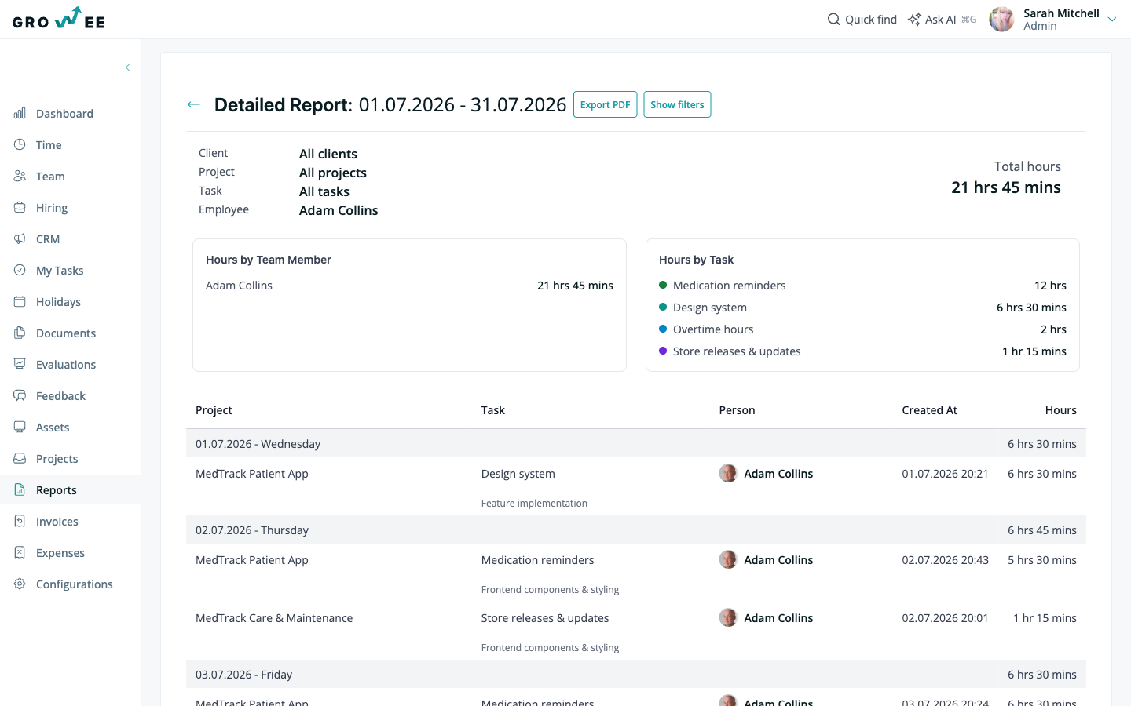Click the All tasks filter value
The height and width of the screenshot is (706, 1131).
(324, 191)
